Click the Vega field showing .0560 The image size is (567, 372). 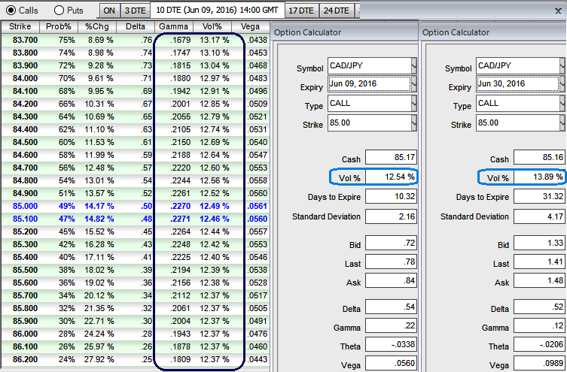click(x=391, y=363)
